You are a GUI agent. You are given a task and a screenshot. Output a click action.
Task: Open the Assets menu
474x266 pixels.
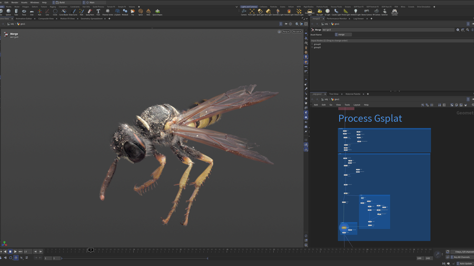pos(24,3)
